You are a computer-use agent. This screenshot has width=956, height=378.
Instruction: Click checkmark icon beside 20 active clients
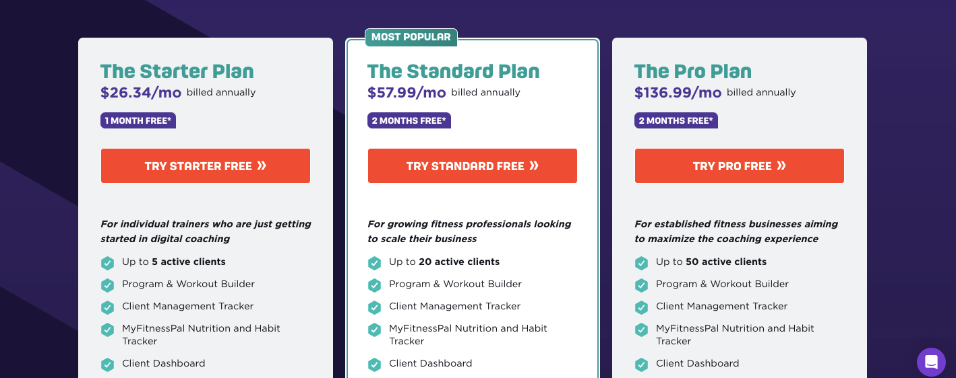374,263
